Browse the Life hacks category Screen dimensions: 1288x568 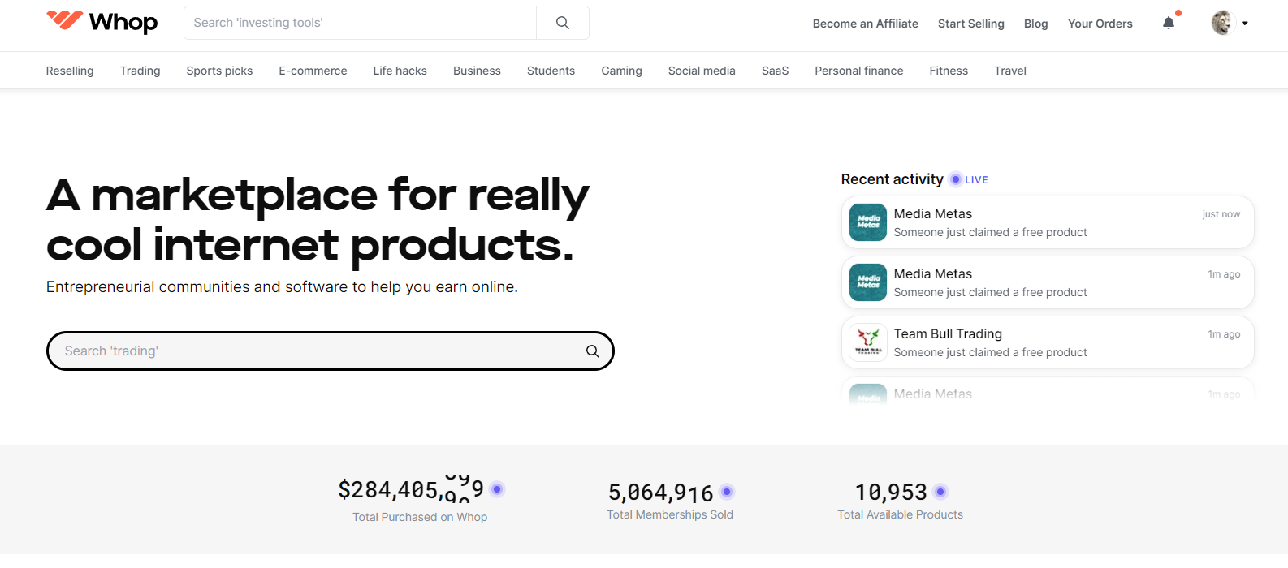point(400,71)
